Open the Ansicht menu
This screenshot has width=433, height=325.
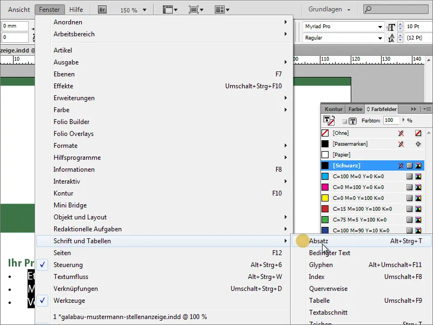pos(19,10)
